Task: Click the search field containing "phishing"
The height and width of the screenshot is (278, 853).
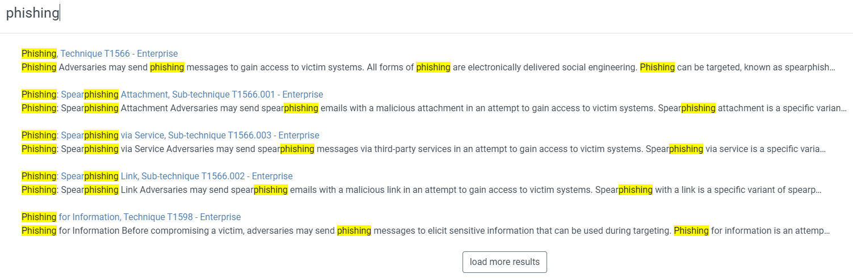Action: [x=426, y=14]
